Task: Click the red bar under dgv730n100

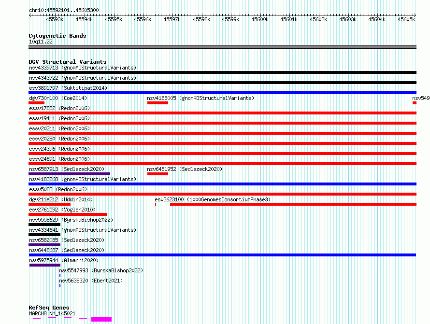Action: [36, 103]
